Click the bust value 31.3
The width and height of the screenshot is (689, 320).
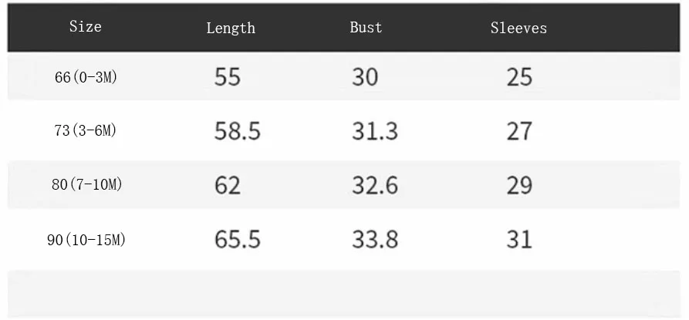[375, 131]
